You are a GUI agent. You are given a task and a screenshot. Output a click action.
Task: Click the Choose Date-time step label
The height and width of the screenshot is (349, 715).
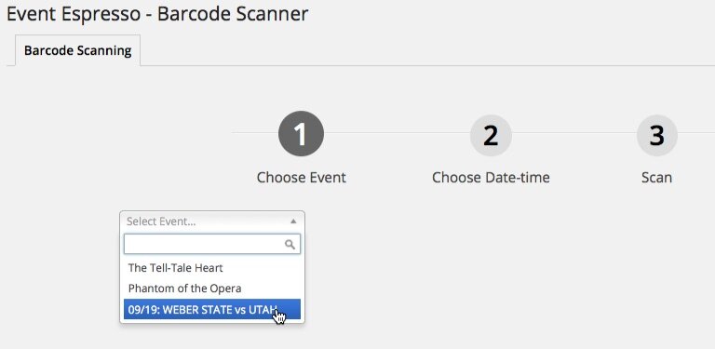click(491, 177)
